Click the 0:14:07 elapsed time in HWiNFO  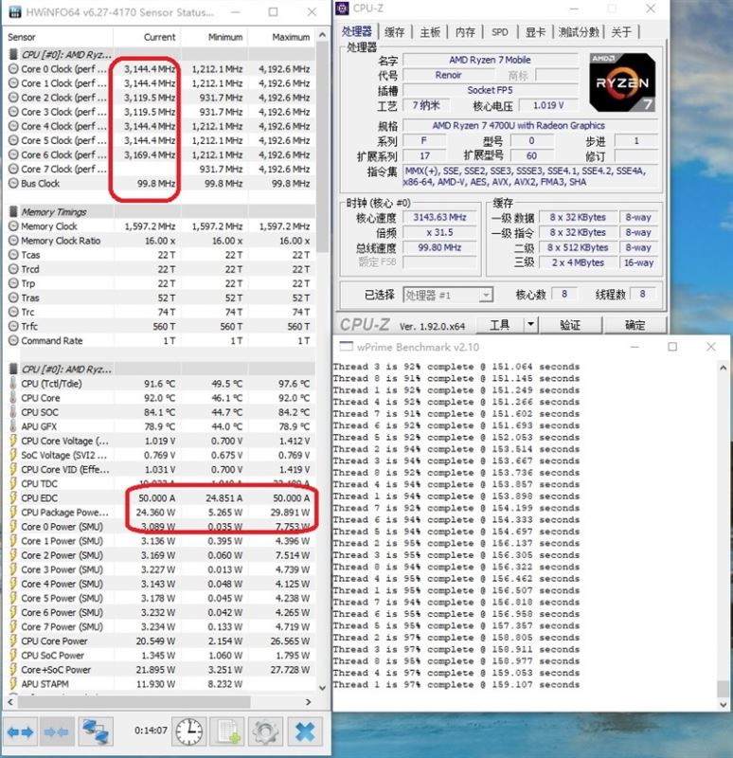click(x=151, y=730)
